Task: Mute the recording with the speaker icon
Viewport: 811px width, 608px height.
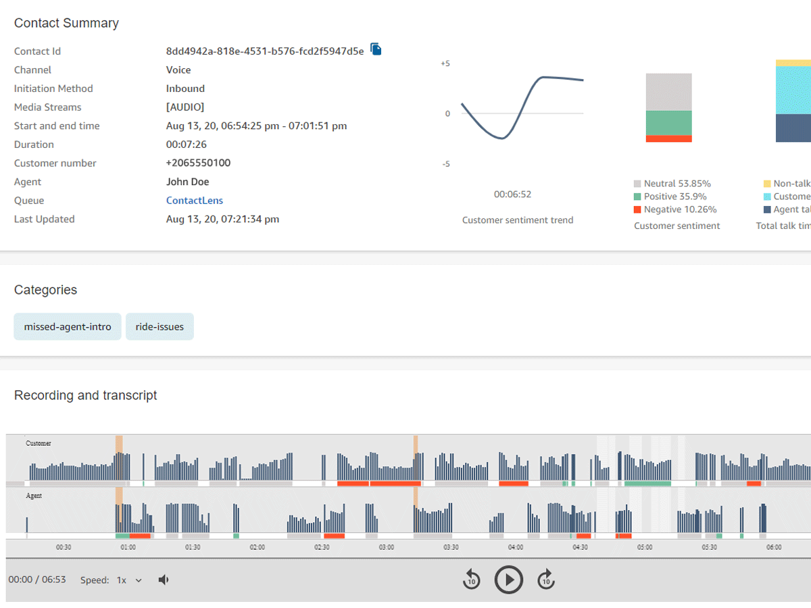Action: pyautogui.click(x=164, y=580)
